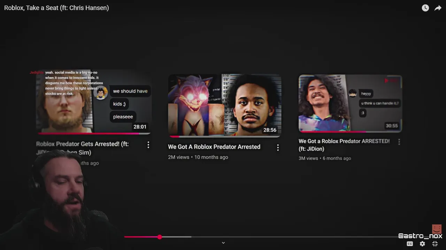Seek using the red progress bar handle

[160, 237]
